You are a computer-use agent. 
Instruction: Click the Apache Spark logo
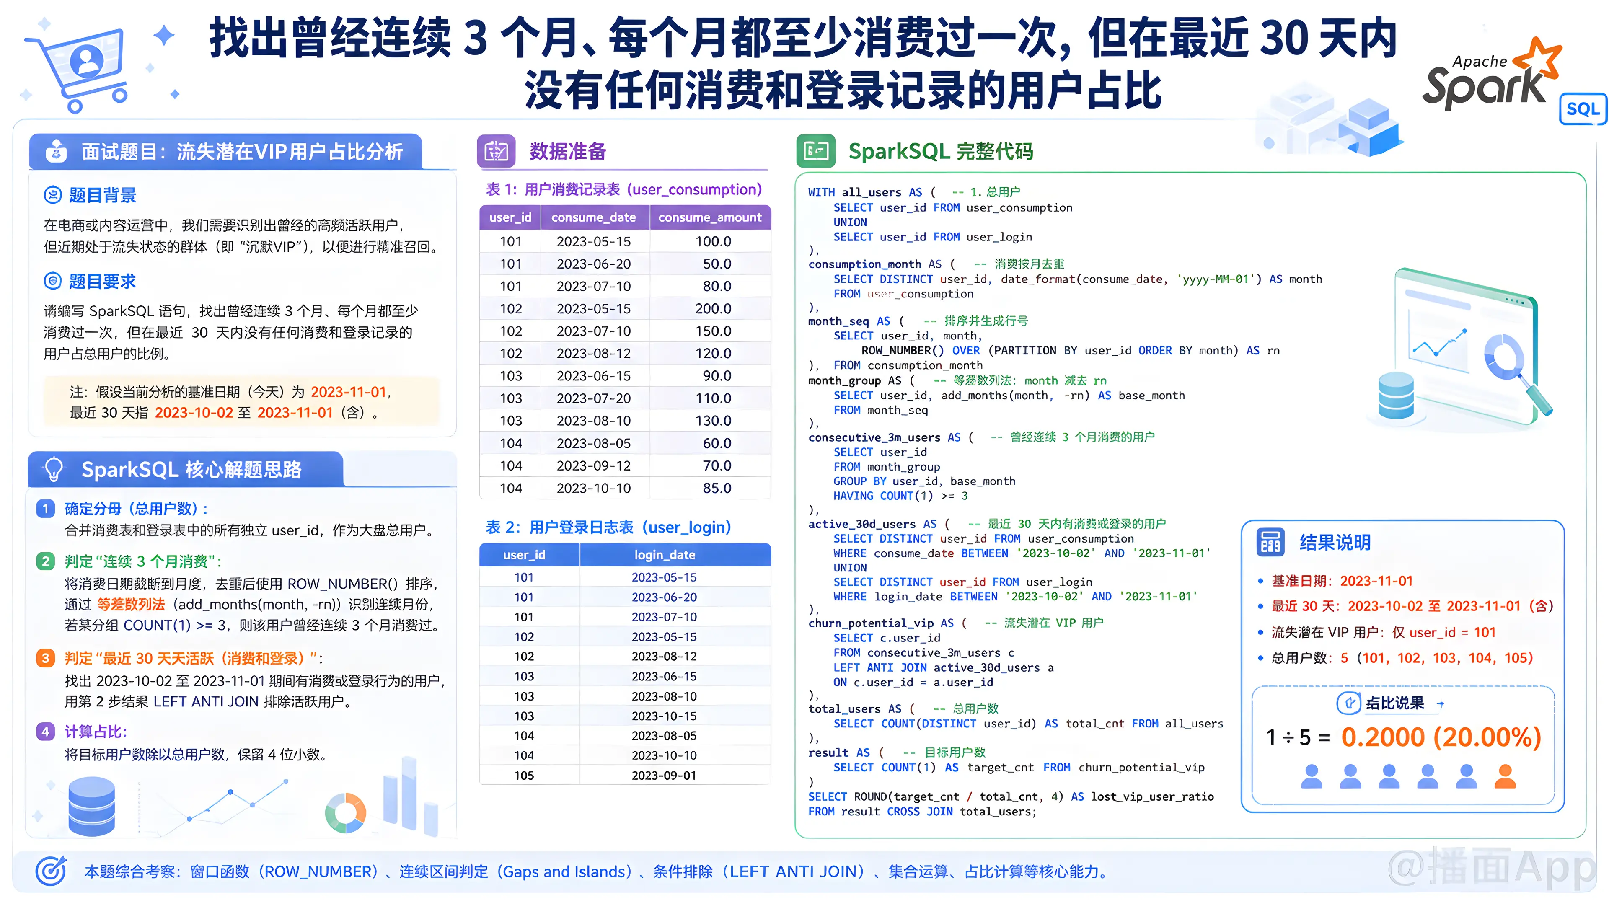(1492, 75)
